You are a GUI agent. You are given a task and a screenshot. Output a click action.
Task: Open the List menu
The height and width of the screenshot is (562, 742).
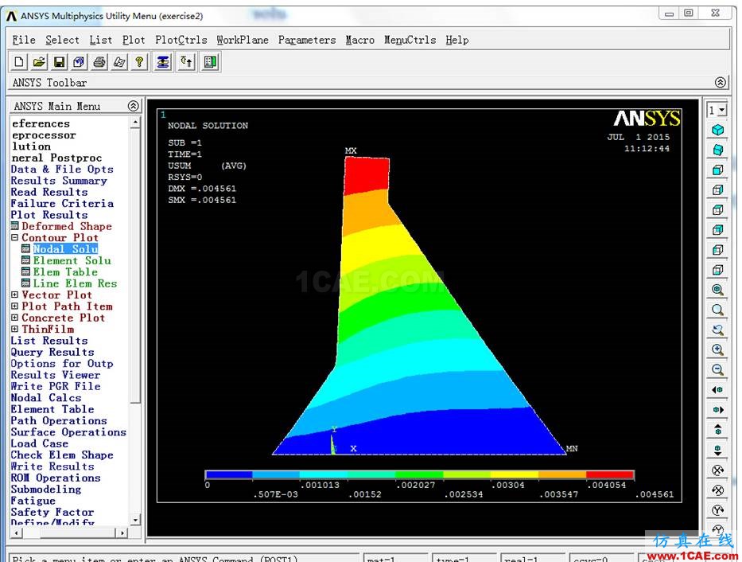[101, 41]
